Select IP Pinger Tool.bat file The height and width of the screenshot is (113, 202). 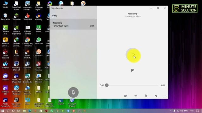27,30
